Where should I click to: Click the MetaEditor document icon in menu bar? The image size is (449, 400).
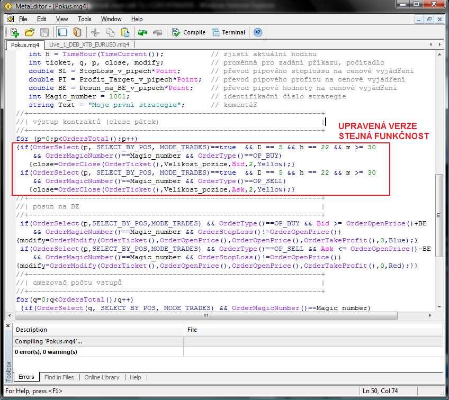(x=10, y=19)
